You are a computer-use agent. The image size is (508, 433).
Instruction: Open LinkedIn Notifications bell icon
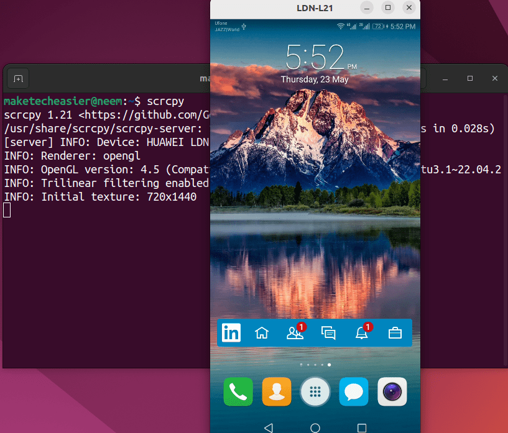(x=362, y=334)
